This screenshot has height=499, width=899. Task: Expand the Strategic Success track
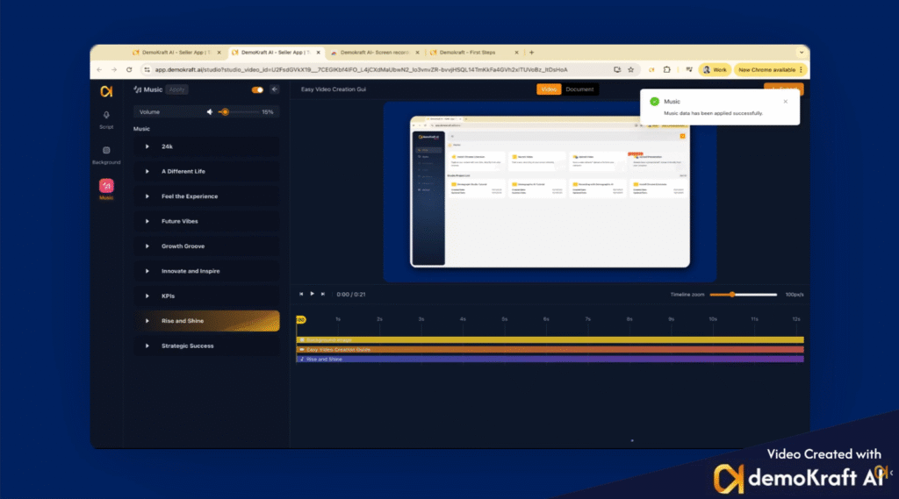(147, 346)
